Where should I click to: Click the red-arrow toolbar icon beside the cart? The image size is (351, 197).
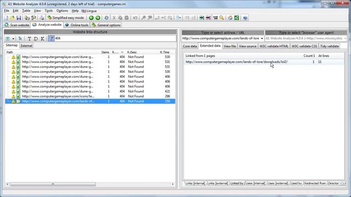208,18
